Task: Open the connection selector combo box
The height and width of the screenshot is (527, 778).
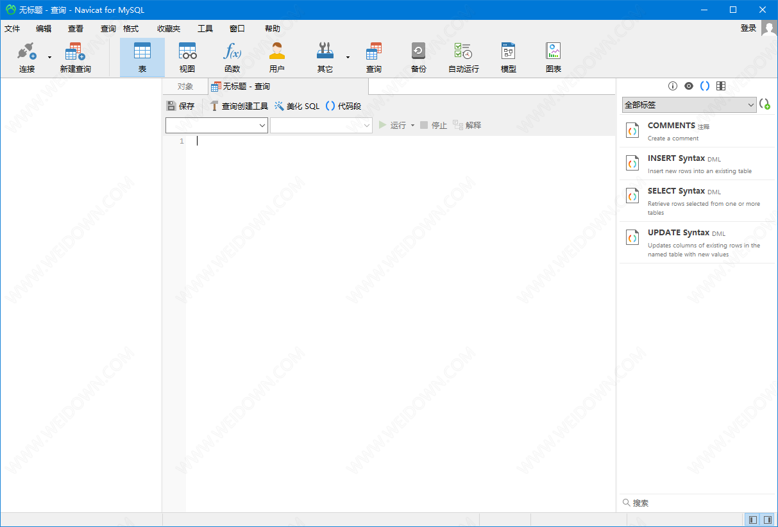Action: 217,126
